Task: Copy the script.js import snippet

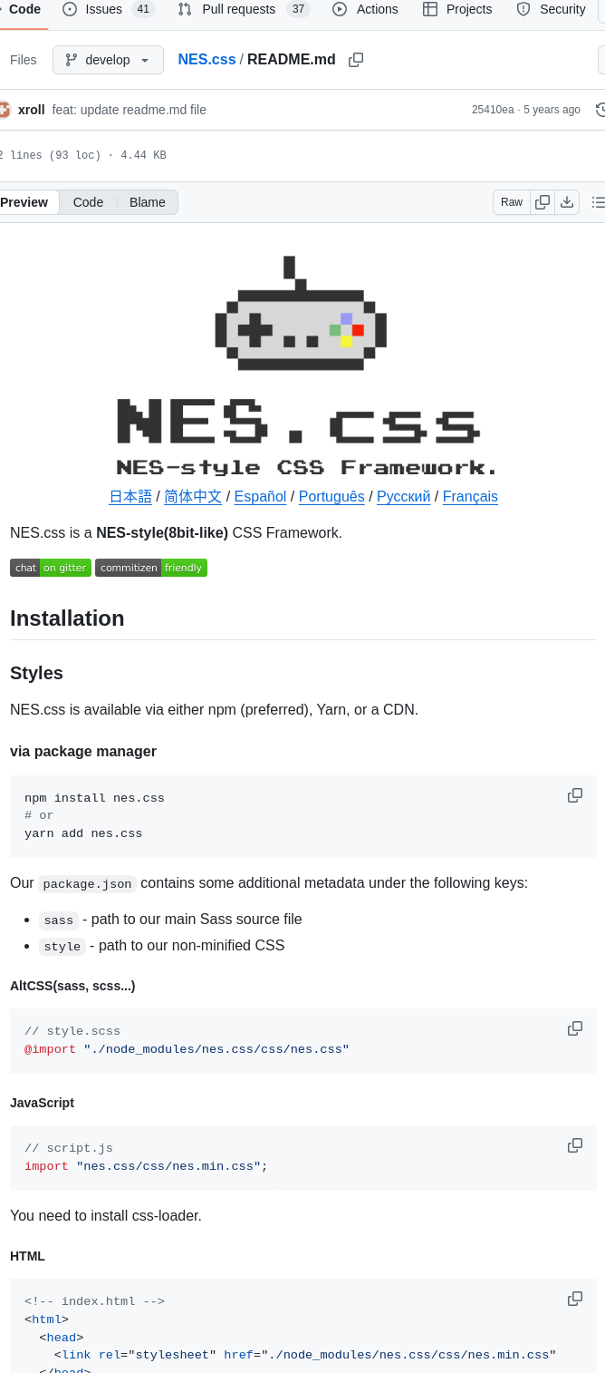Action: click(x=575, y=1145)
